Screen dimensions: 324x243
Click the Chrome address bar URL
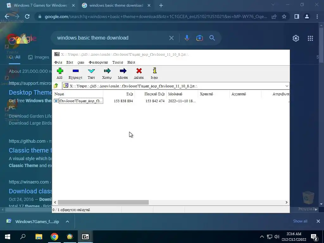pyautogui.click(x=156, y=16)
